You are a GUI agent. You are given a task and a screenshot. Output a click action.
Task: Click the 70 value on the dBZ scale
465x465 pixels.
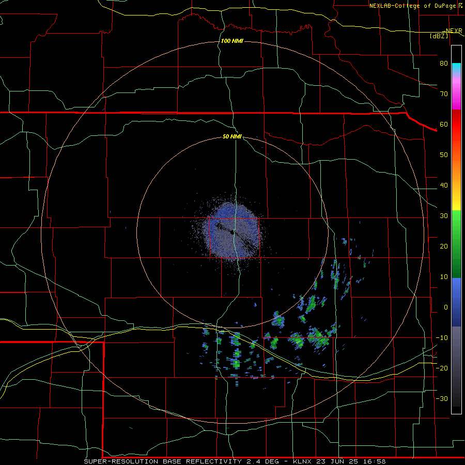coord(444,94)
